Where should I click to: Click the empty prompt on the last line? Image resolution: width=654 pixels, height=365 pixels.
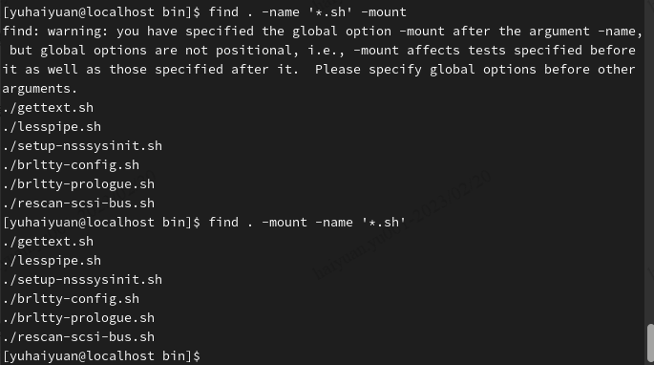tap(101, 356)
